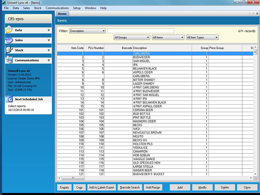The width and height of the screenshot is (260, 195).
Task: Open the All Groups dropdown
Action: (x=132, y=38)
